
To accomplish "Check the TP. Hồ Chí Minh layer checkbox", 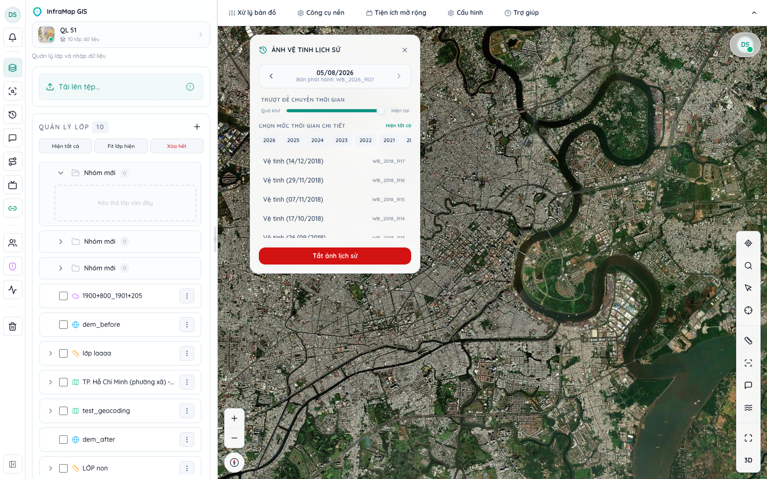I will [63, 382].
